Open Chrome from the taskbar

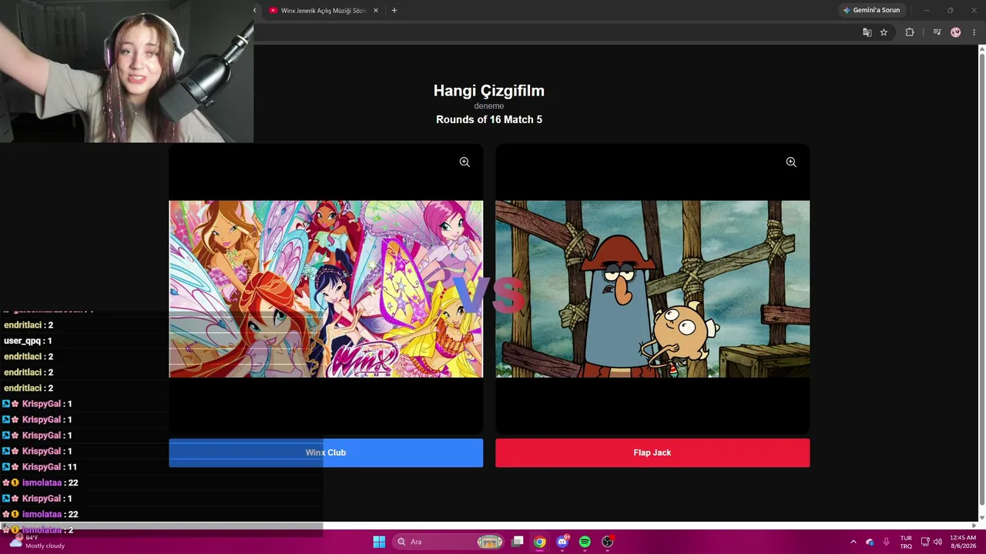[x=540, y=542]
